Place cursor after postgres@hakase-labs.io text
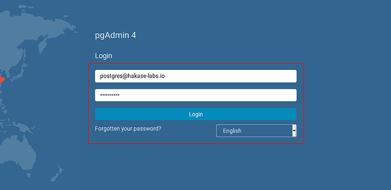 [x=165, y=76]
